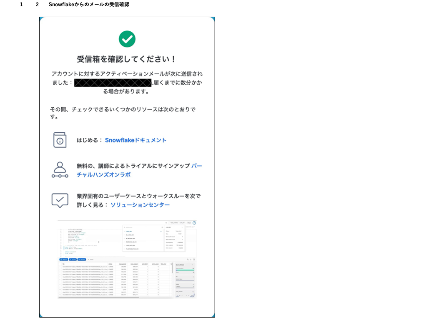Click the text 業界固有のユーザーケースとウォークスルーを次で
Image resolution: width=444 pixels, height=326 pixels.
139,196
